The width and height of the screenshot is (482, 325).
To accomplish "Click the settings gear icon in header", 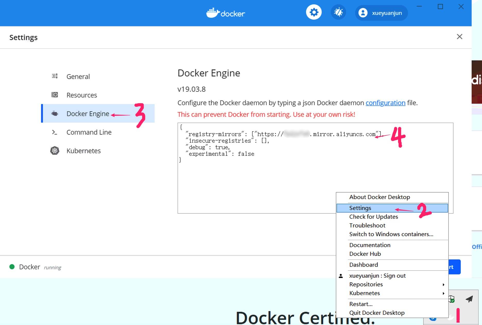I will [x=314, y=12].
